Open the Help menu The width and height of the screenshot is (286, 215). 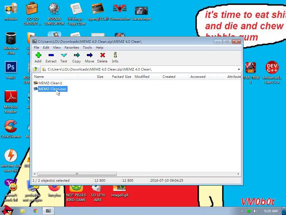tap(99, 48)
